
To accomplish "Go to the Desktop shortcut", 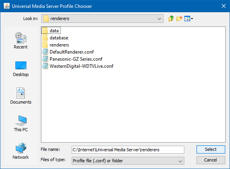I will point(21,69).
